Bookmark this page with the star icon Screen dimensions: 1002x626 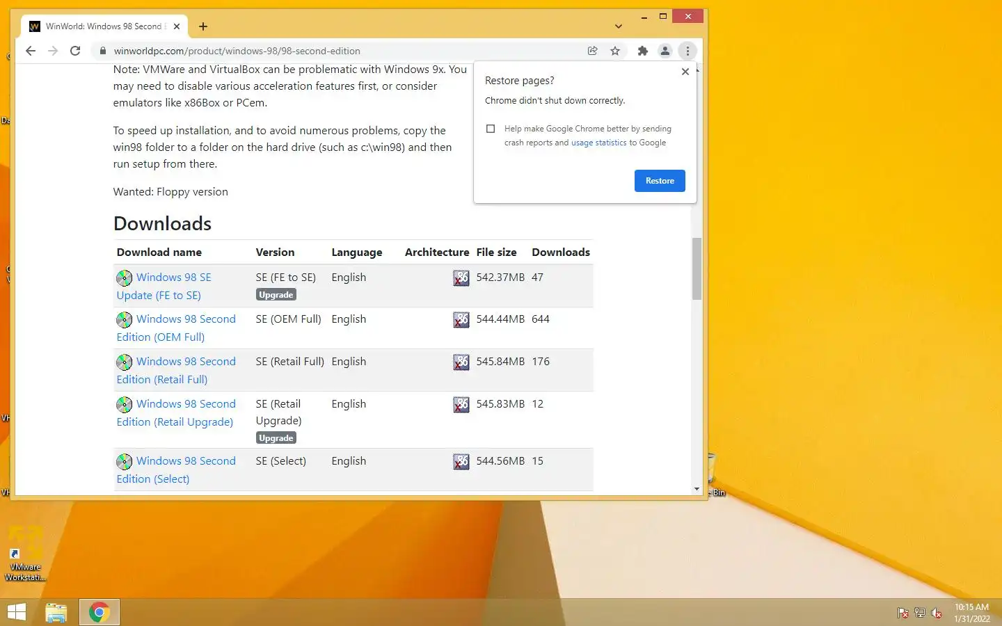pos(615,51)
